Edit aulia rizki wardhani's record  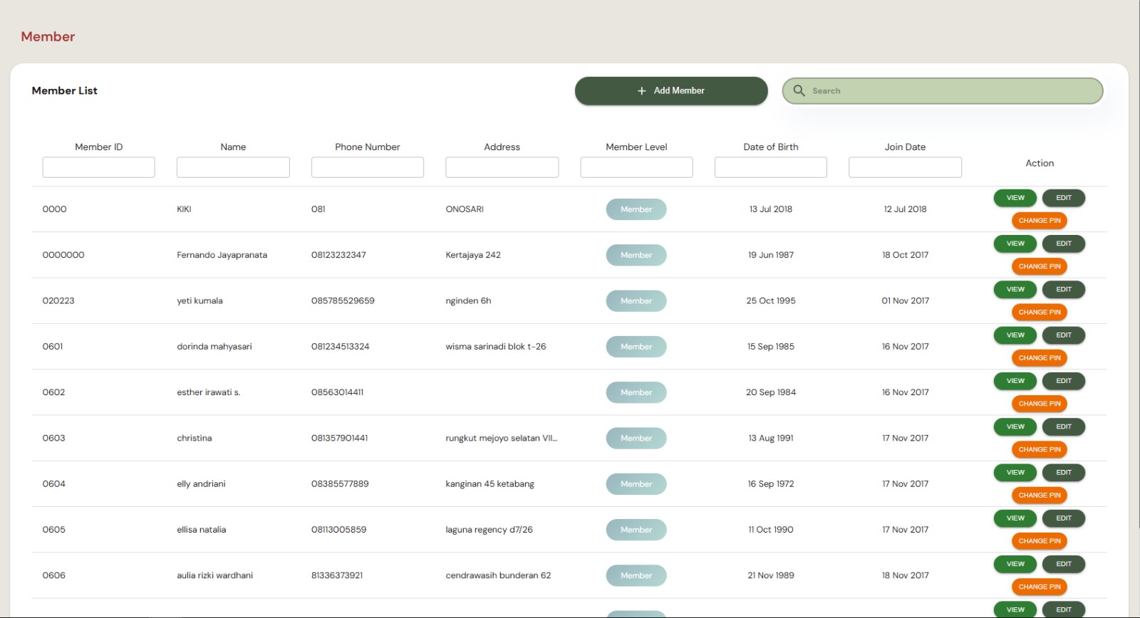pos(1064,564)
